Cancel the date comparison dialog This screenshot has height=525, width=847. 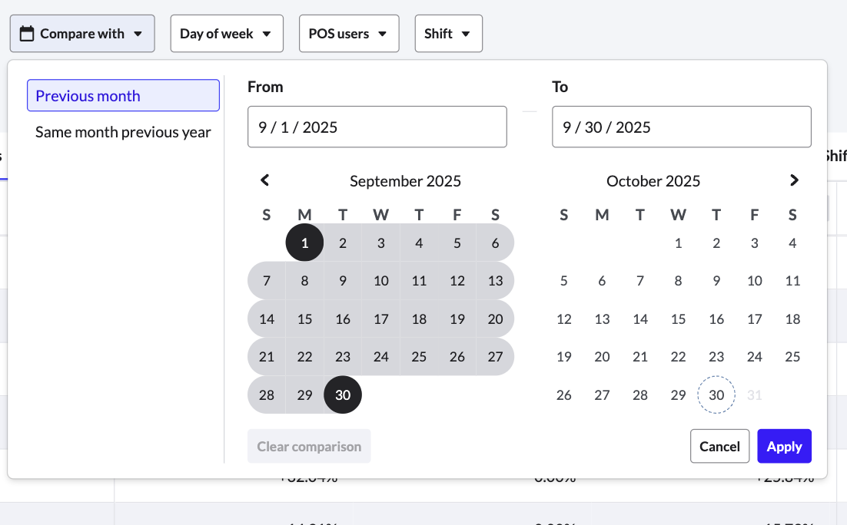(x=719, y=446)
